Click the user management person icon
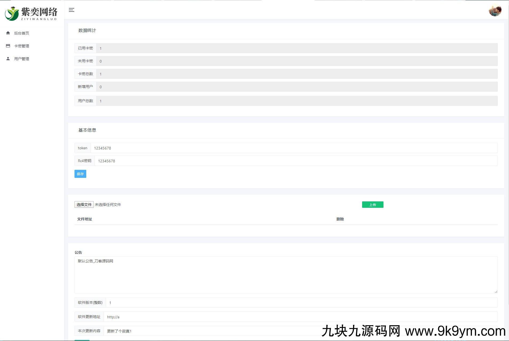 (8, 59)
